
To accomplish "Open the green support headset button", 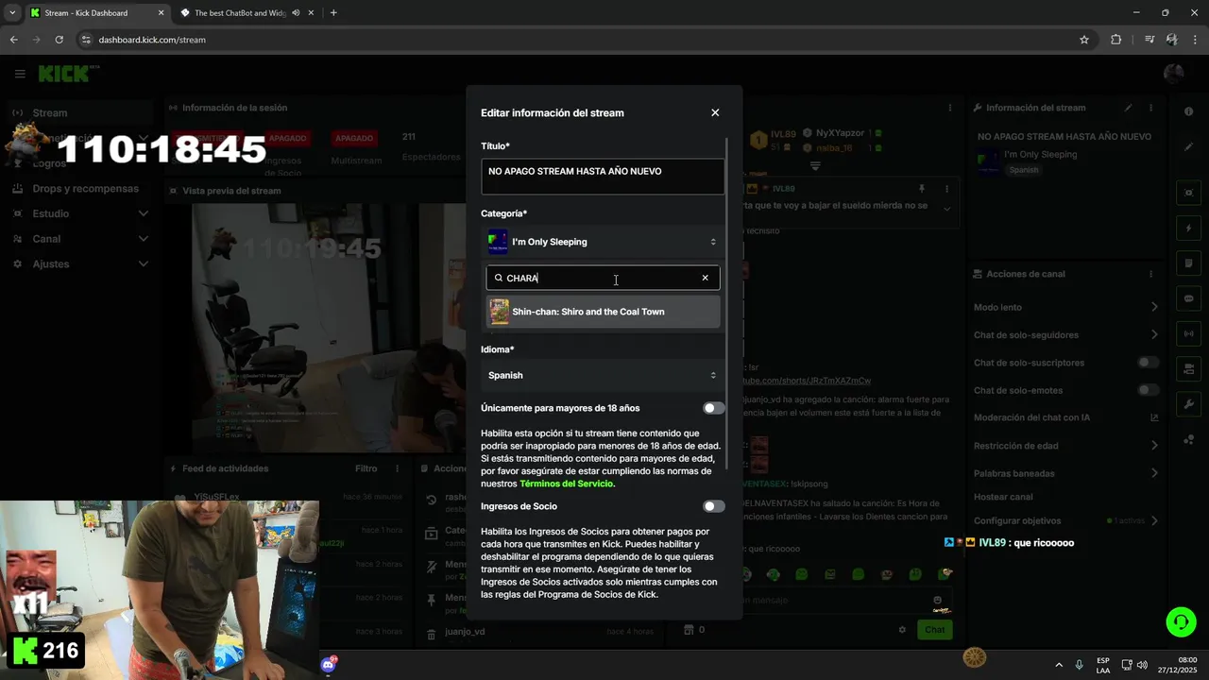I will click(x=1181, y=621).
